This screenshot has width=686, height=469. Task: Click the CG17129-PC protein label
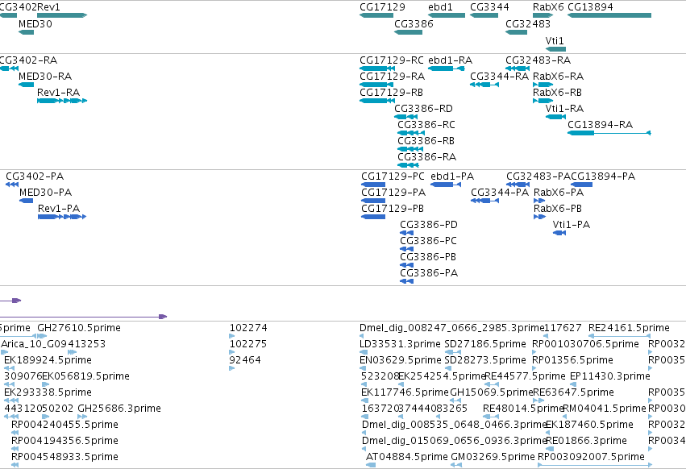click(x=393, y=176)
